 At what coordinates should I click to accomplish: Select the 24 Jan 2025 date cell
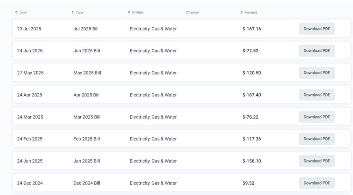30,161
